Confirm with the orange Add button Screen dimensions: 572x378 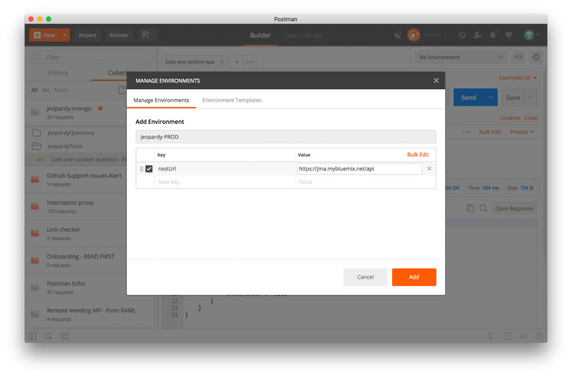414,277
